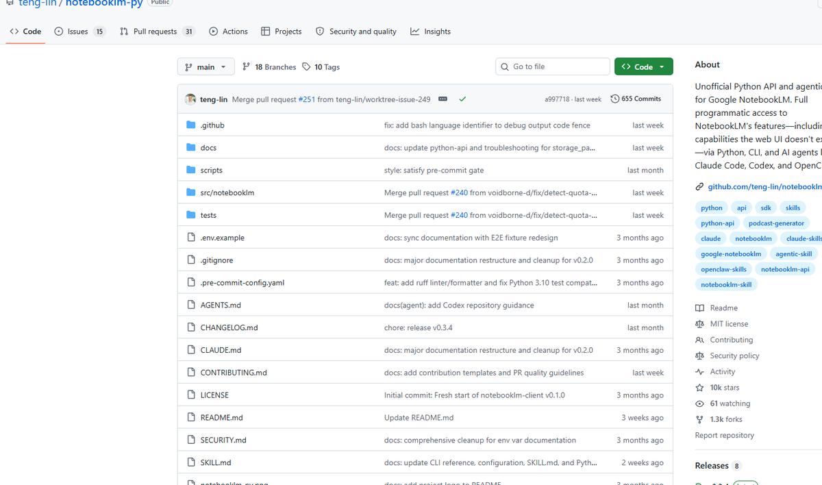822x485 pixels.
Task: Click the Activity pulse icon
Action: pos(699,372)
